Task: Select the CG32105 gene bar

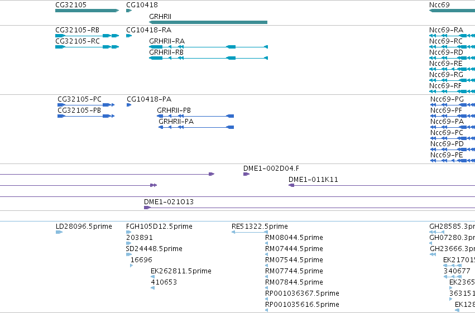Action: click(87, 11)
